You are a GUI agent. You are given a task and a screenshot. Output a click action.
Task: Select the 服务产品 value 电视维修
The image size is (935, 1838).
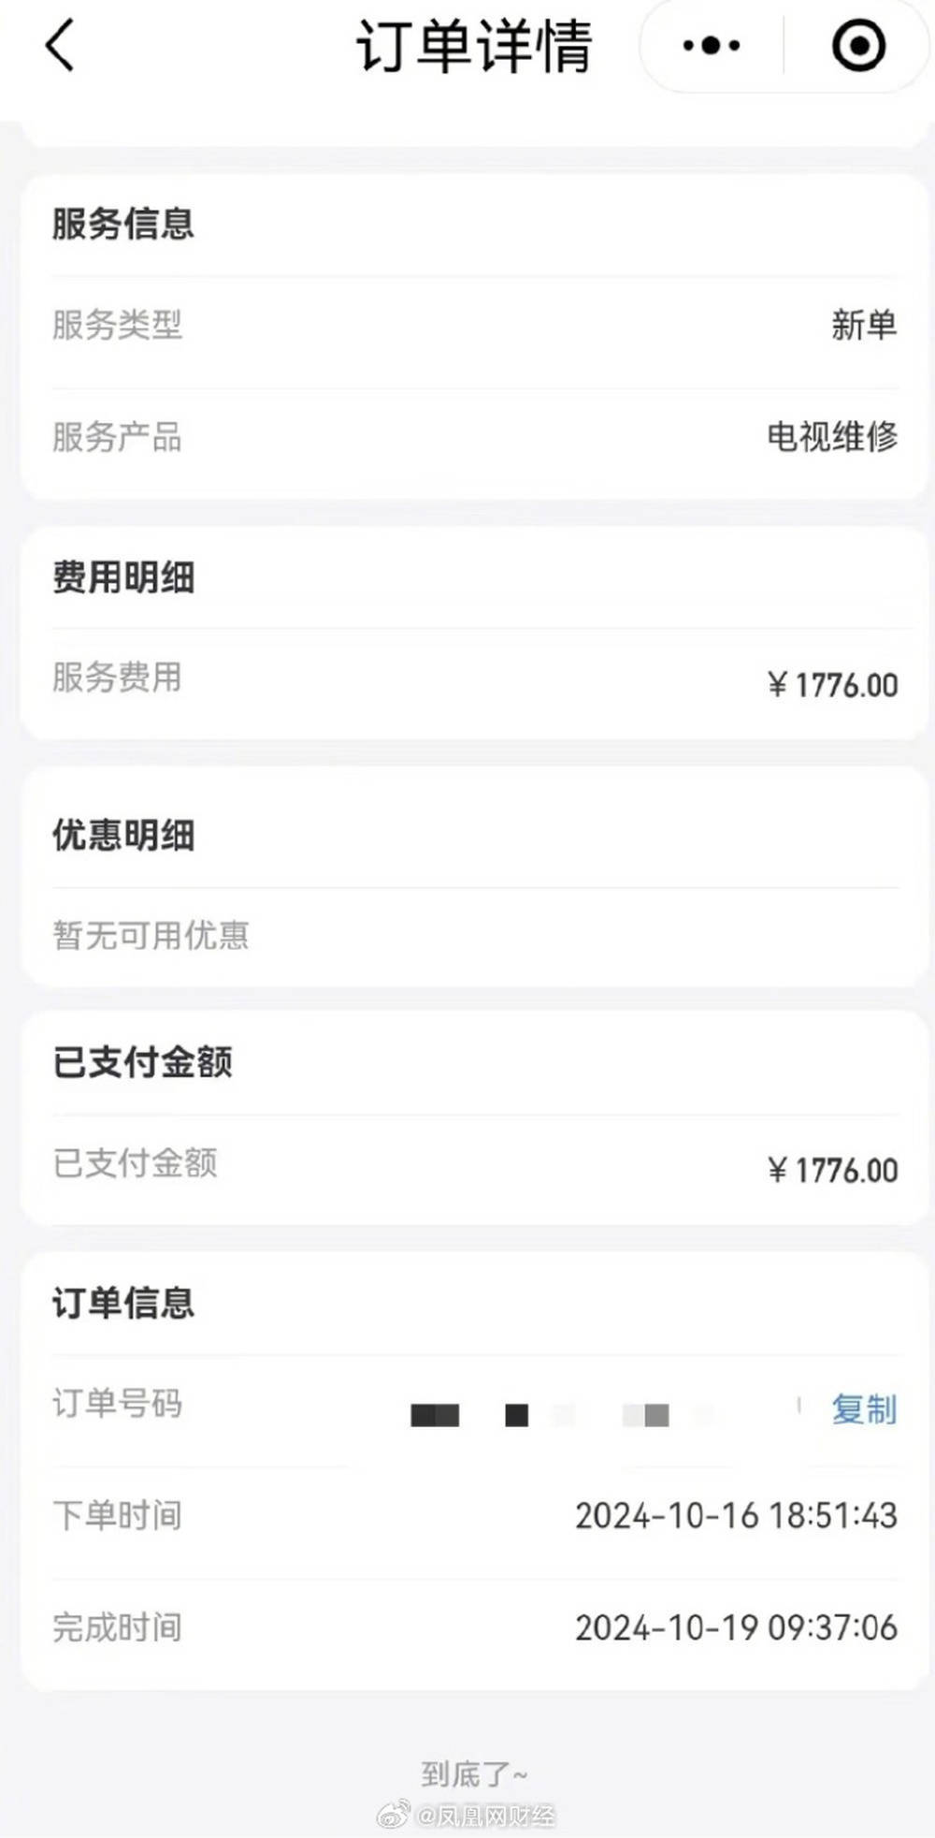click(x=831, y=437)
